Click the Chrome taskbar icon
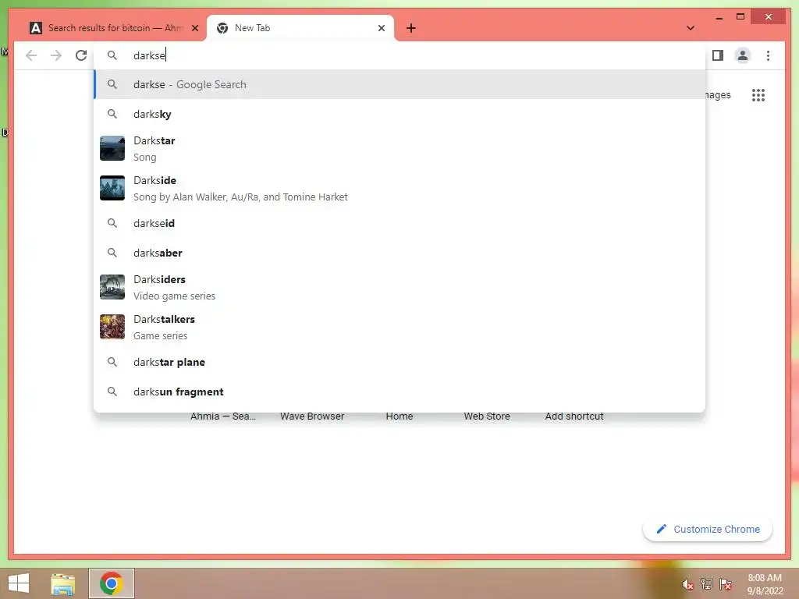The width and height of the screenshot is (799, 599). [112, 583]
